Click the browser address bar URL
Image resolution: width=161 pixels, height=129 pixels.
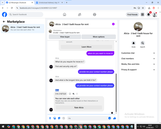(x=38, y=8)
